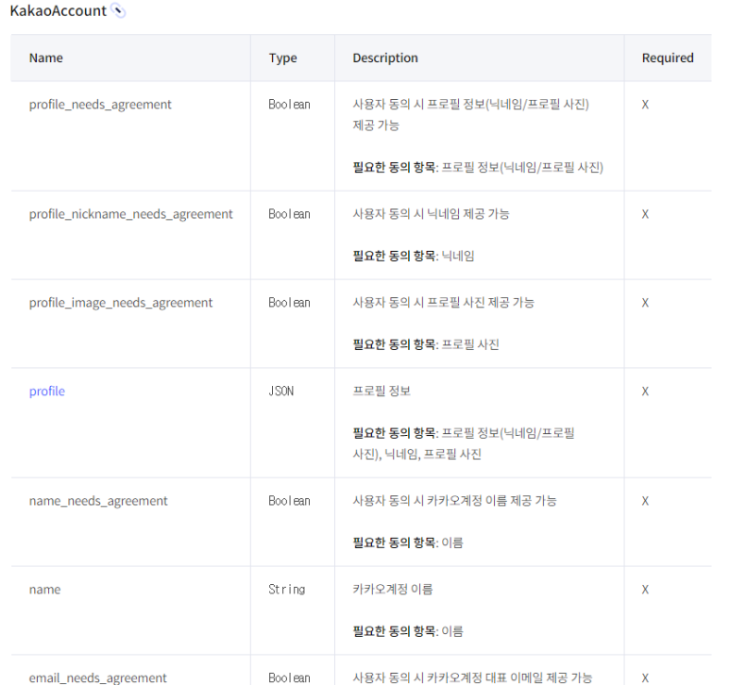
Task: Click Required X for name_needs_agreement row
Action: [x=645, y=501]
